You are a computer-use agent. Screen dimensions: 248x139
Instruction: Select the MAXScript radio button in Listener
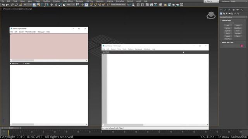tap(14, 63)
